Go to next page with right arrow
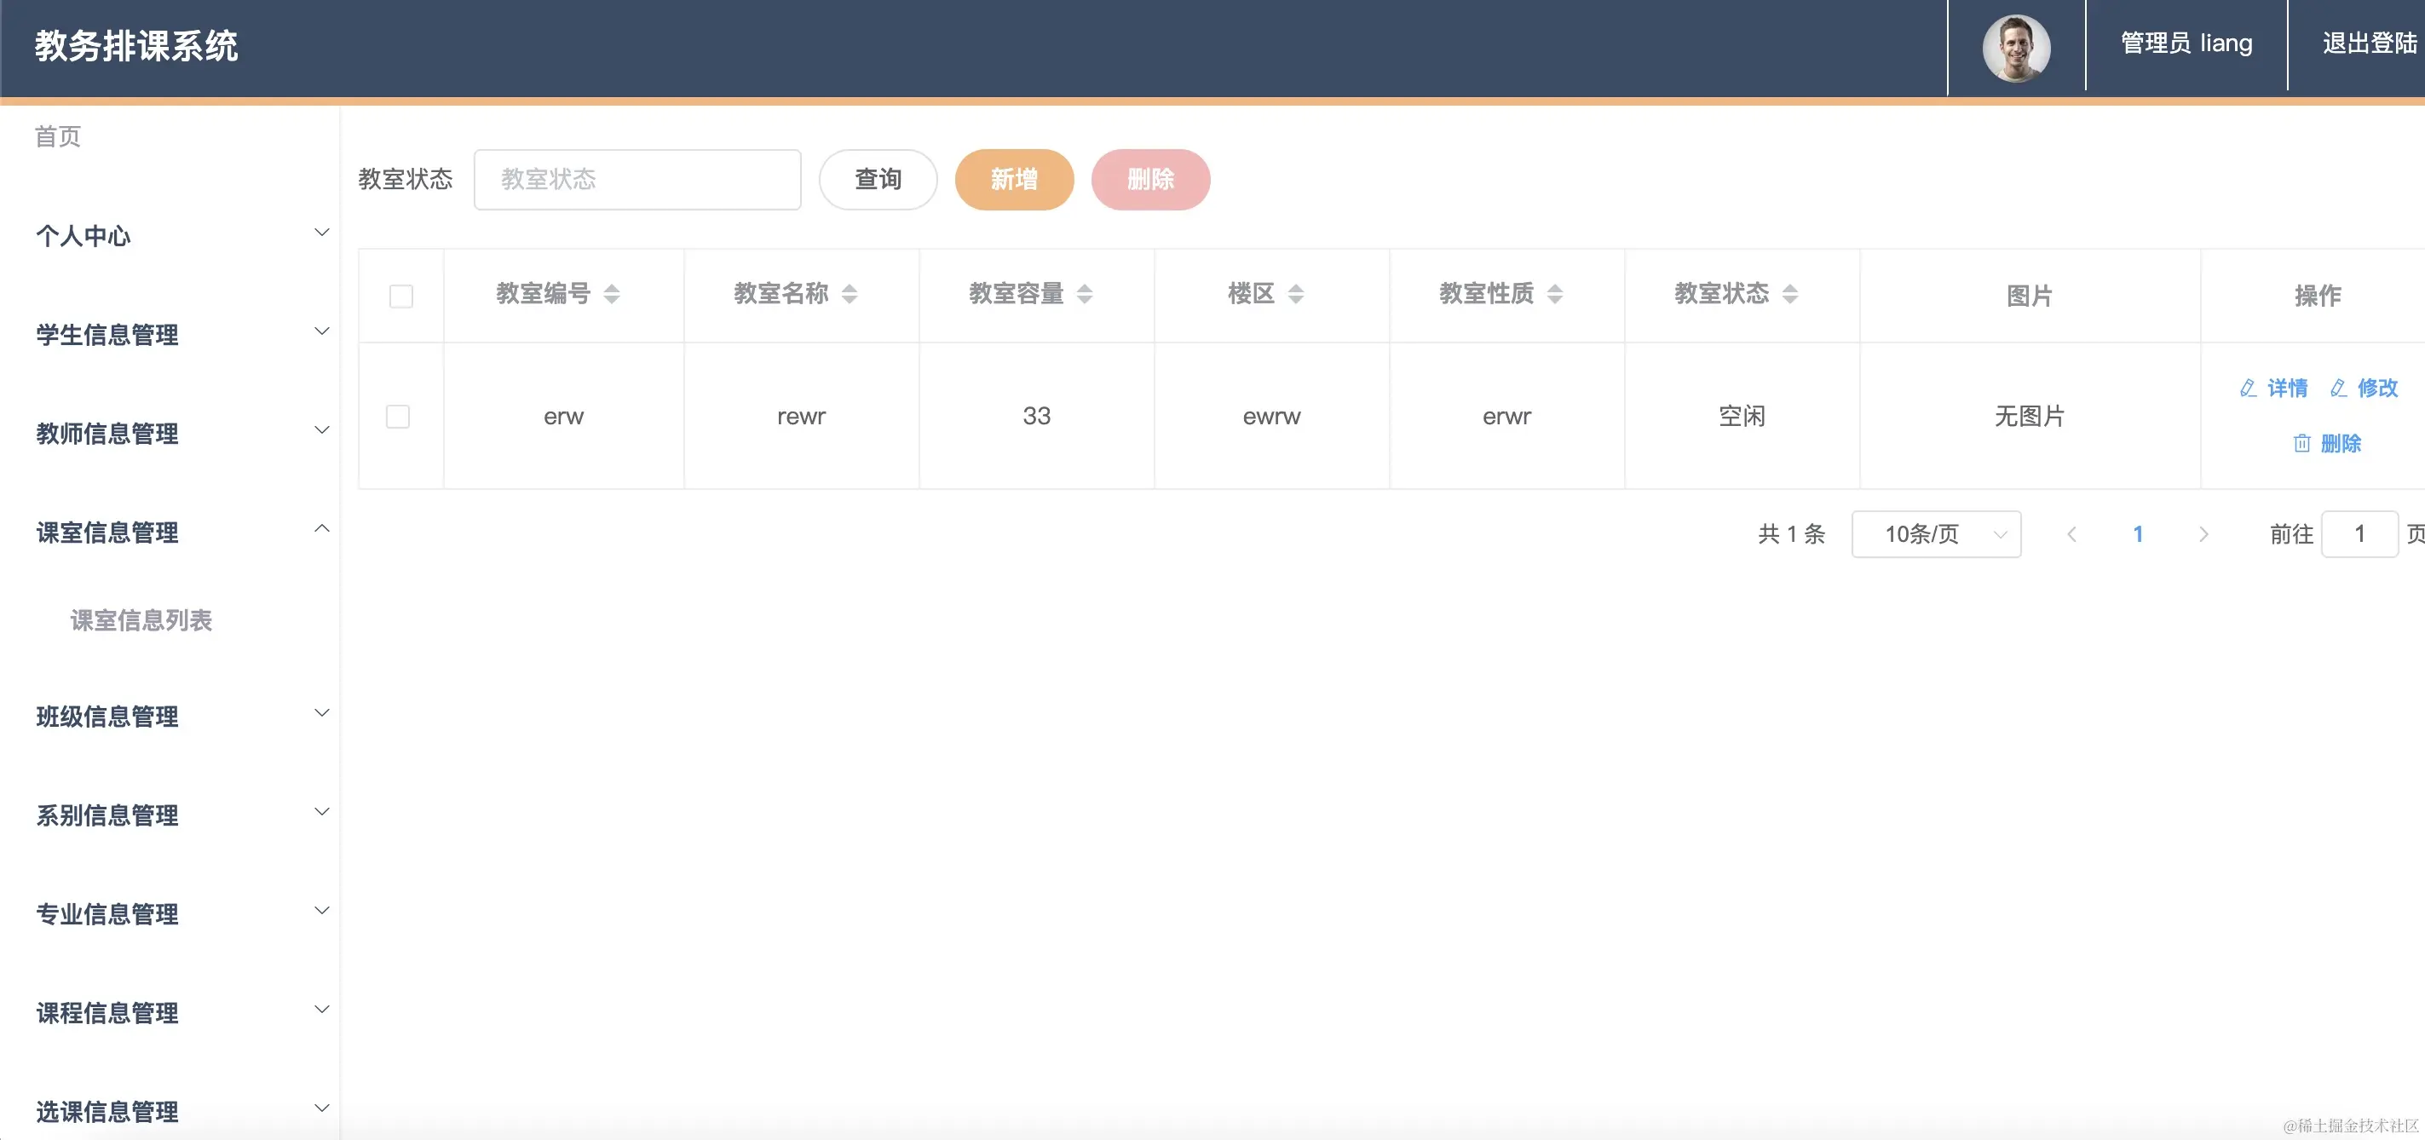This screenshot has width=2425, height=1140. [2203, 533]
